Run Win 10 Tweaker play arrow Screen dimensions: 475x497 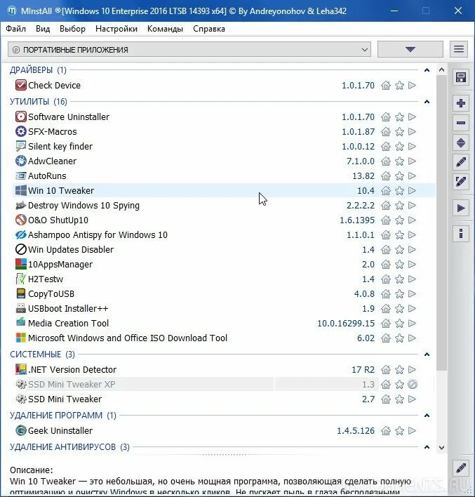(412, 190)
